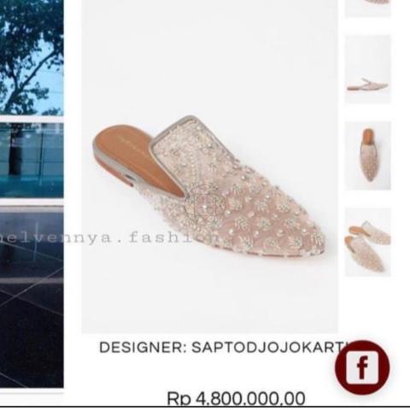Select the side-view shoe thumbnail
Image resolution: width=410 pixels, height=410 pixels.
[368, 69]
